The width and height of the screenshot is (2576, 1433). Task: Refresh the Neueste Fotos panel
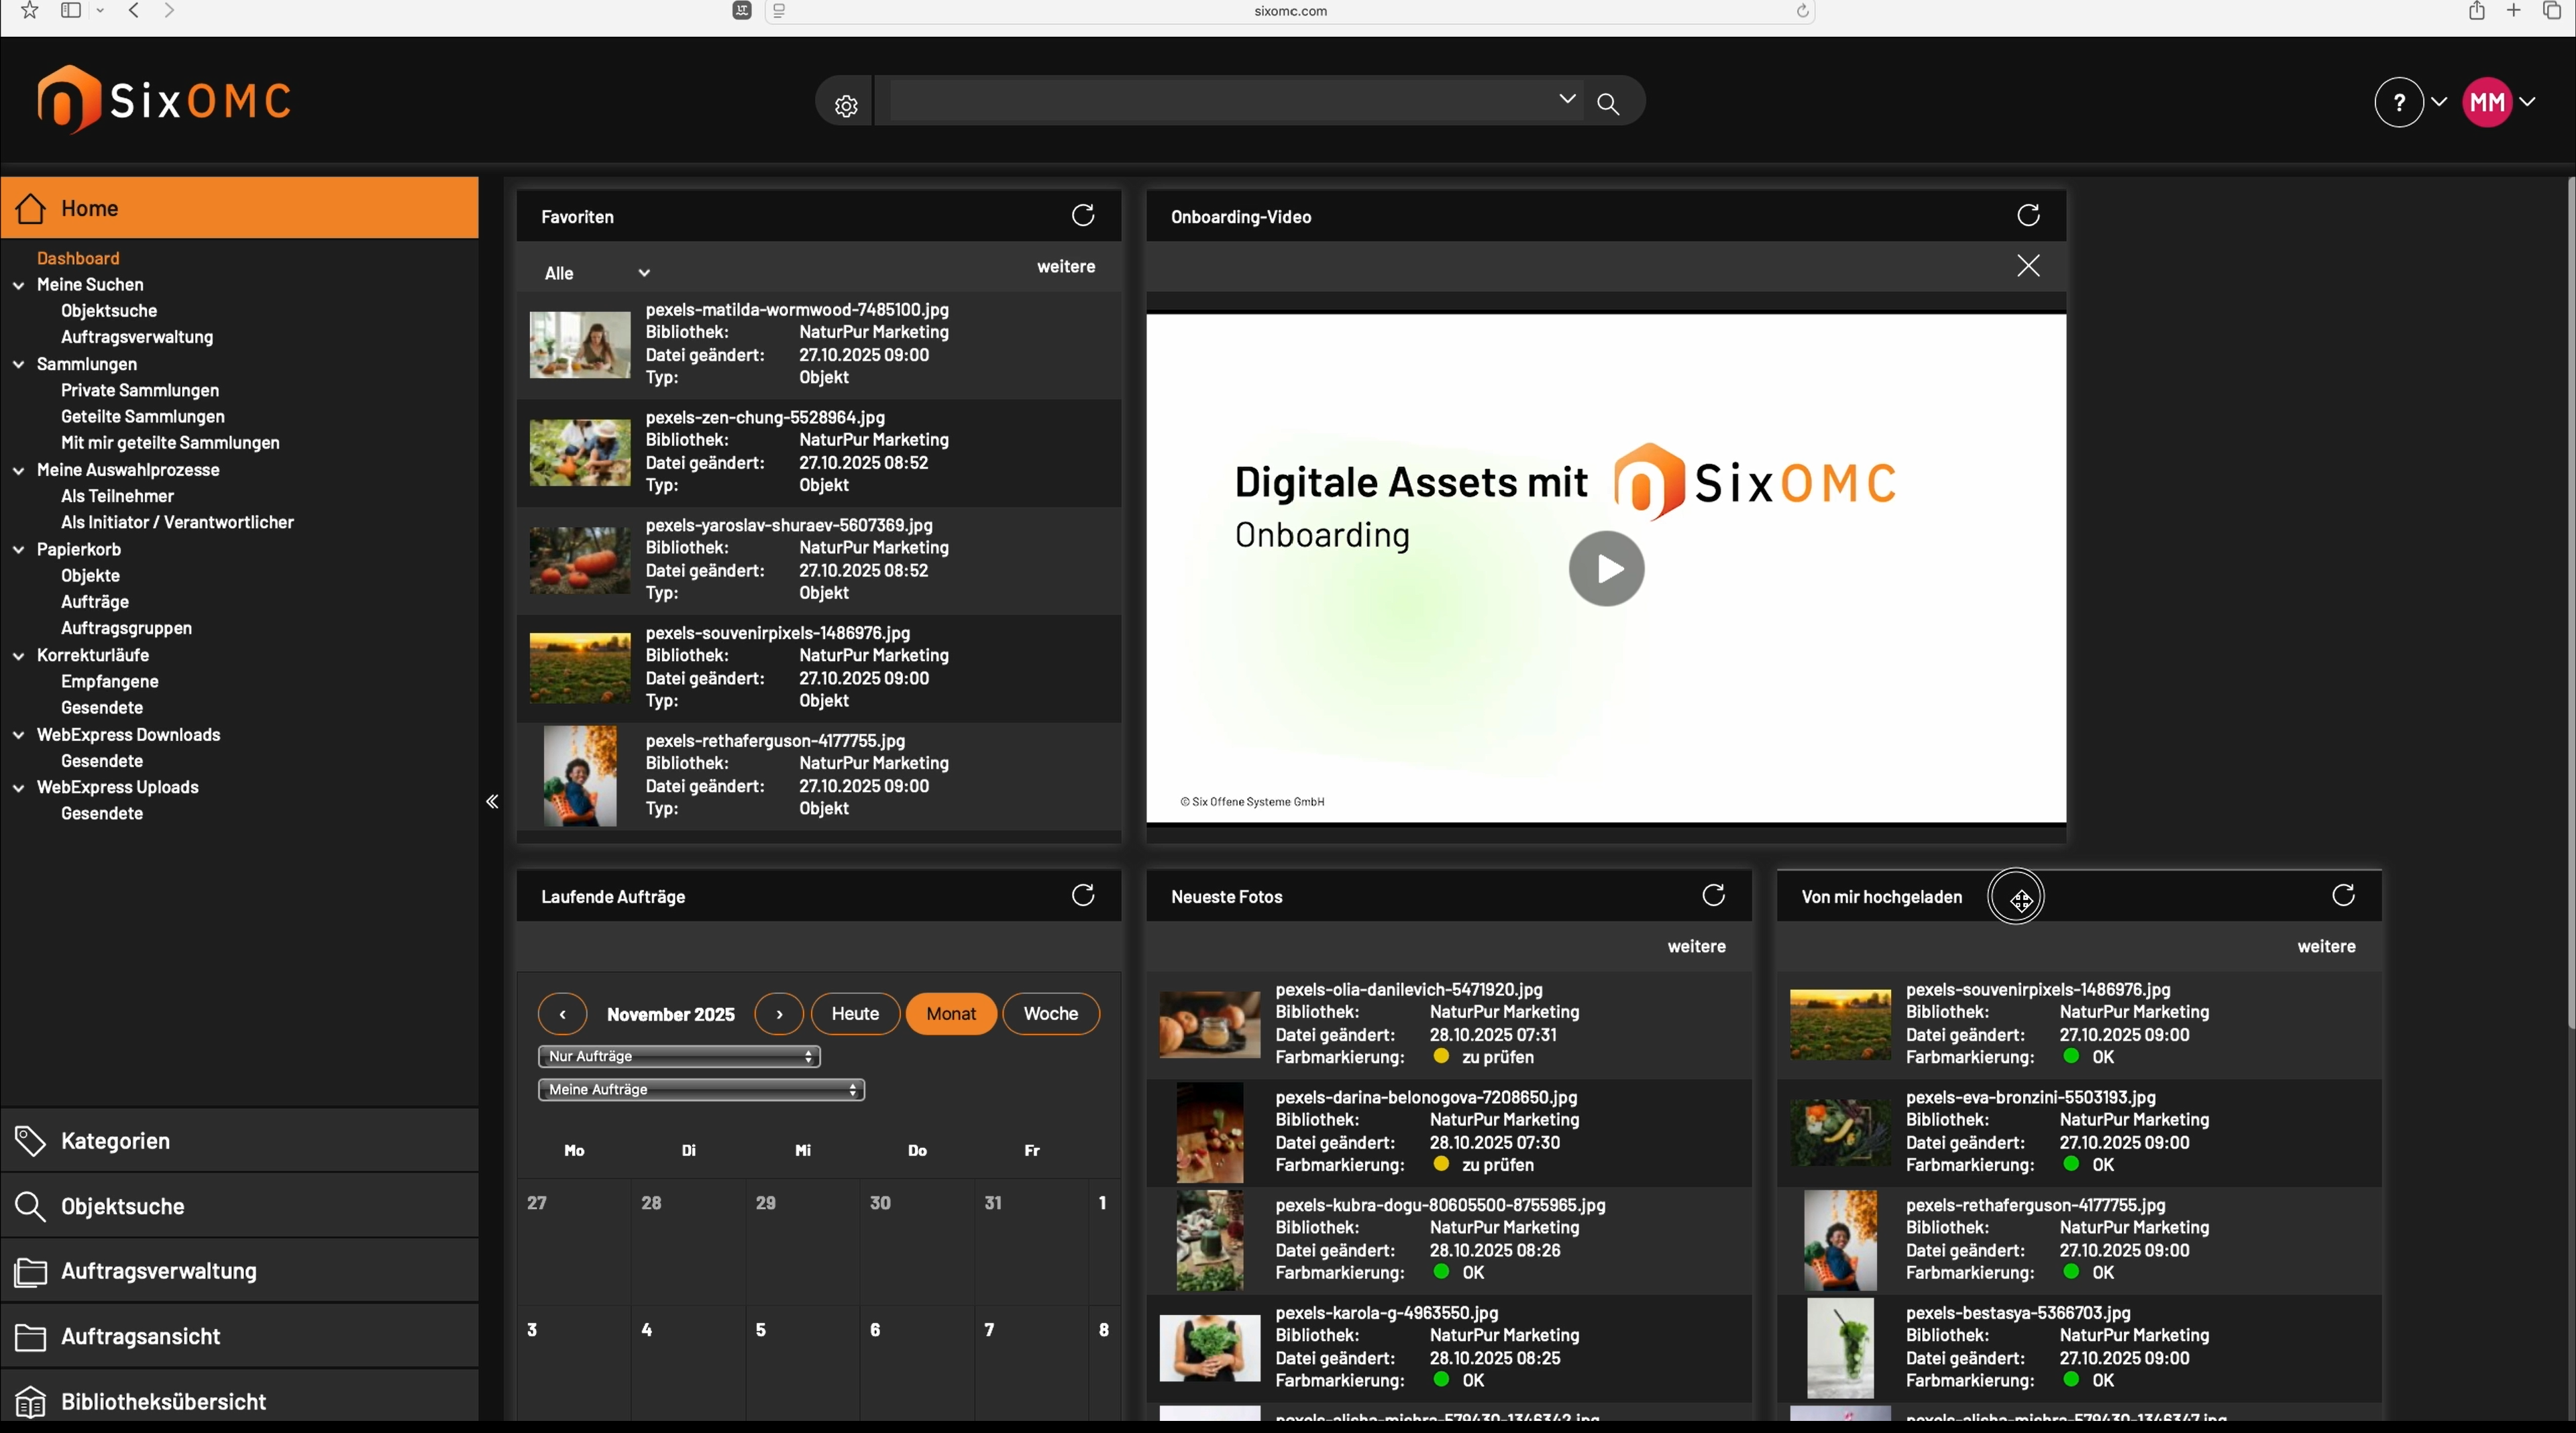click(1713, 895)
